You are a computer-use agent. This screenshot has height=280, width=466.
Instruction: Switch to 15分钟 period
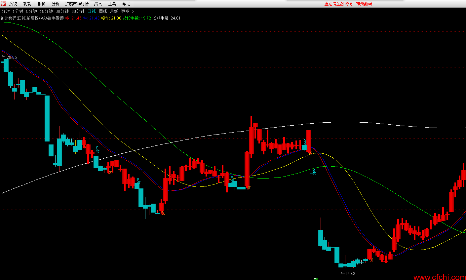[x=46, y=11]
